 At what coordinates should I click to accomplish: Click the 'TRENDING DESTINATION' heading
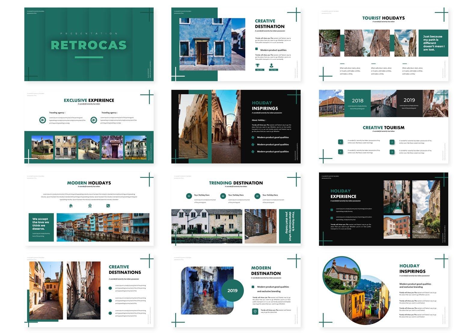point(236,183)
